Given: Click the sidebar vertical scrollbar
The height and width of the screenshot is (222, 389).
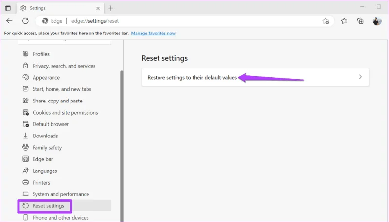Looking at the screenshot, I should pos(122,146).
